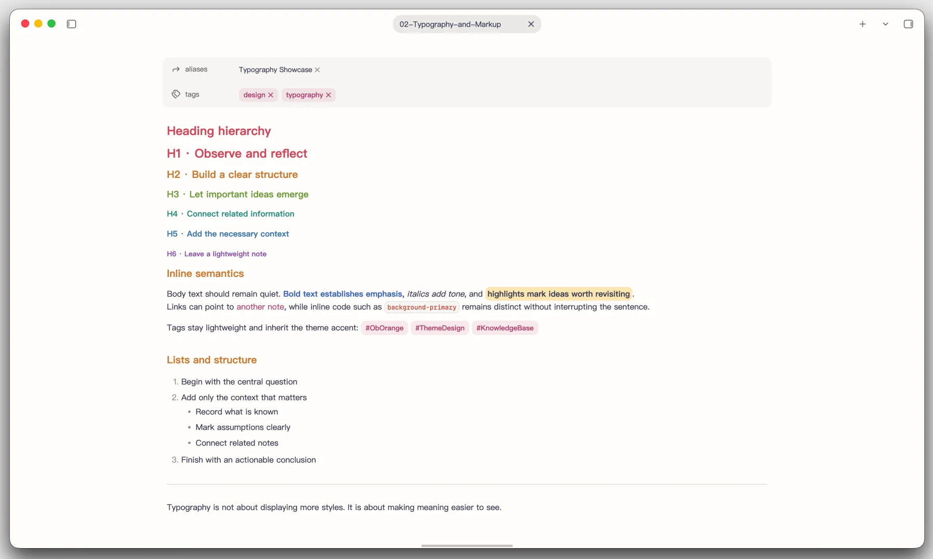Close the 02-Typography-and-Markup tab
The image size is (933, 559).
click(531, 24)
